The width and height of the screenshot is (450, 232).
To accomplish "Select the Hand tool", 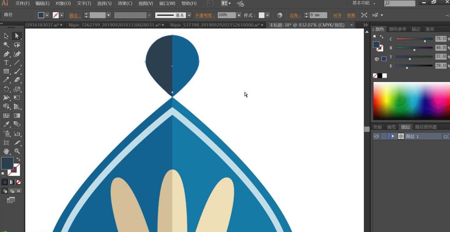I will [6, 151].
